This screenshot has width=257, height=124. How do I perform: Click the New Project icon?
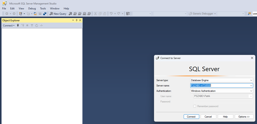pos(21,14)
